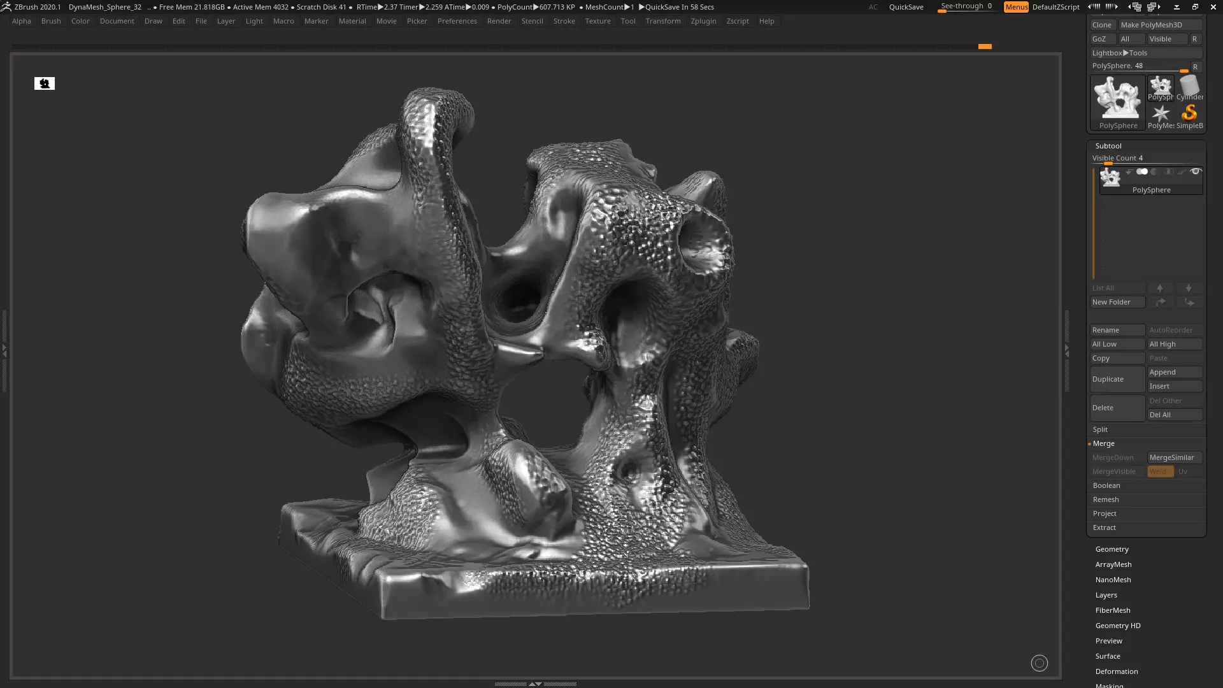Click the circular icon at canvas bottom-right
This screenshot has height=688, width=1223.
point(1039,663)
